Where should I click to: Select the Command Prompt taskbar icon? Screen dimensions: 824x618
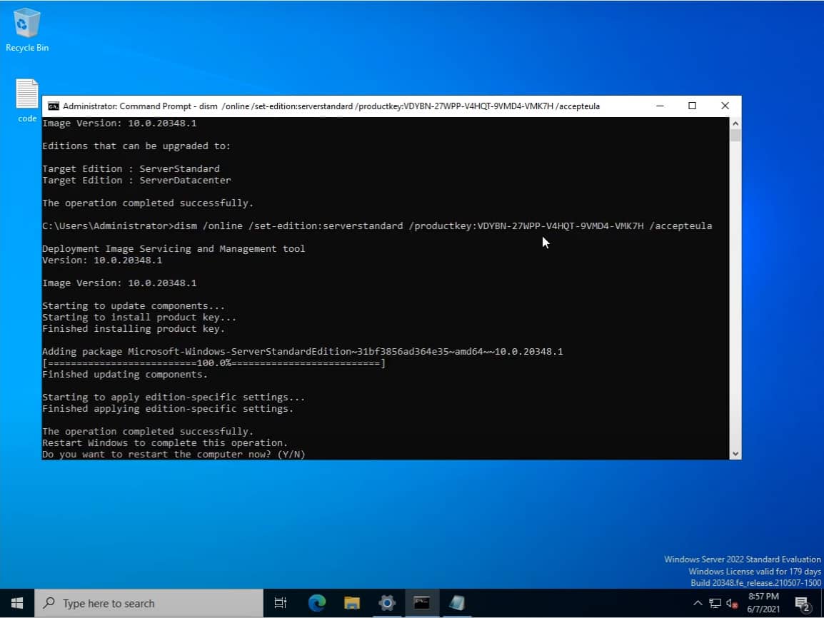(x=421, y=603)
